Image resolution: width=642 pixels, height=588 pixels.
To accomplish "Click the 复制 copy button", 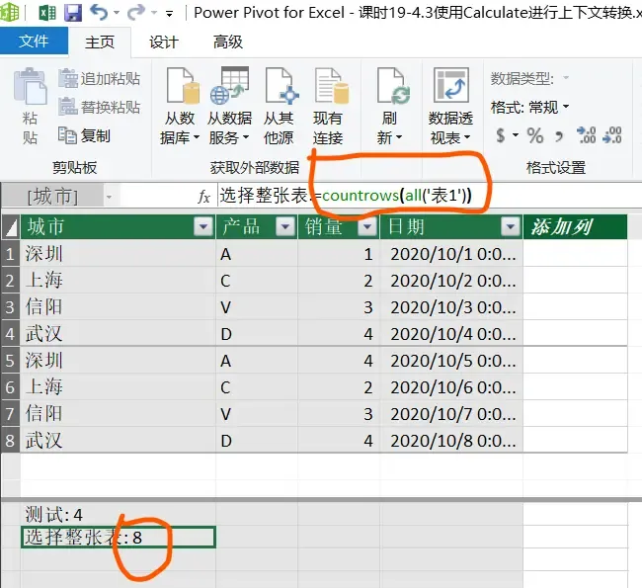I will 84,135.
